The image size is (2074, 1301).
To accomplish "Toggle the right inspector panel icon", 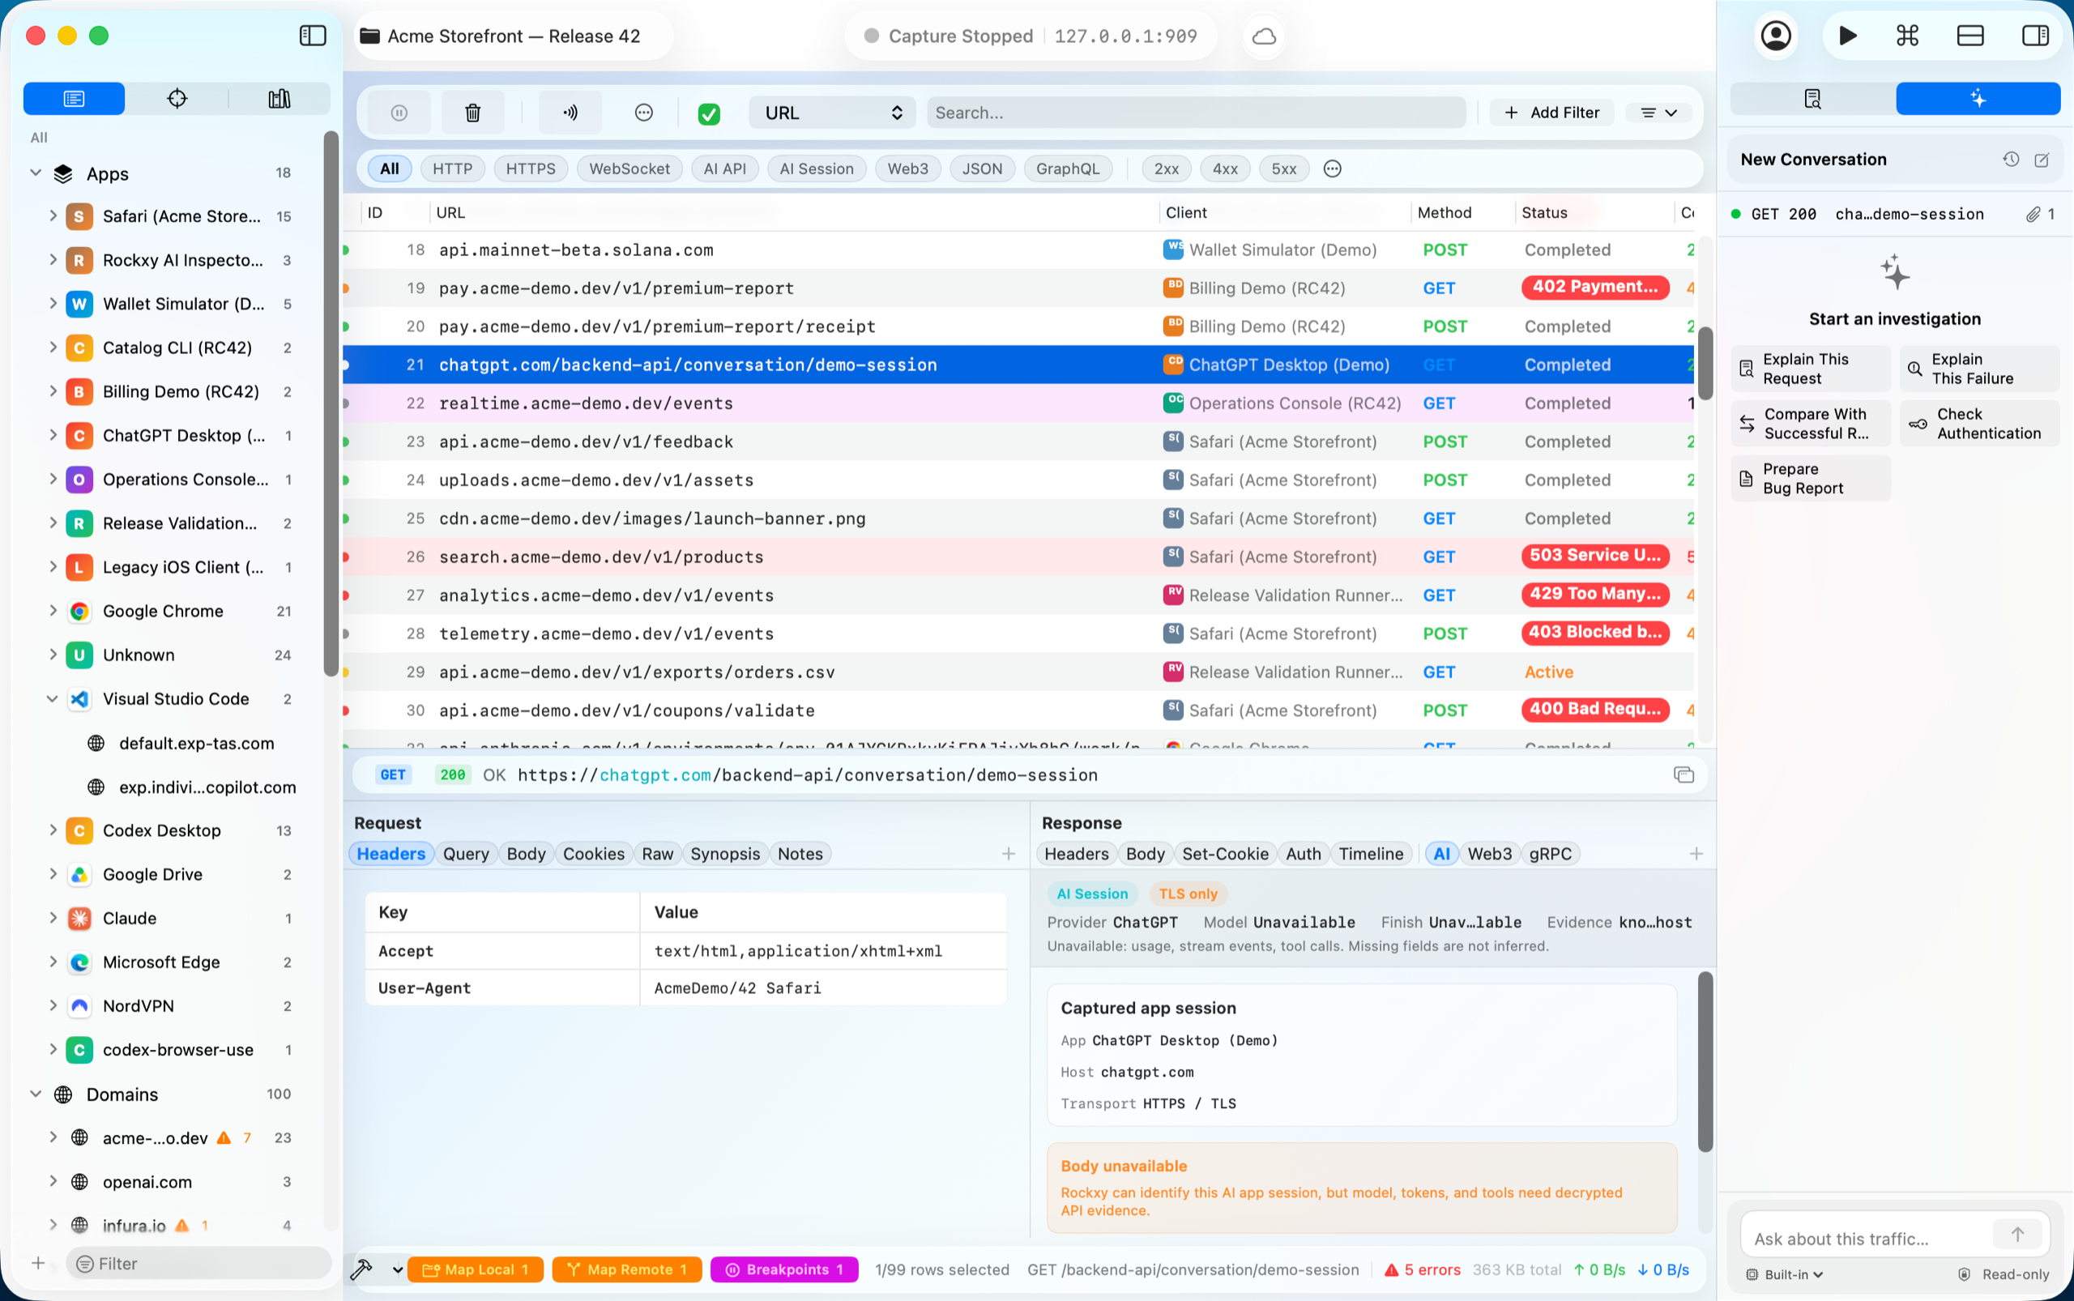I will point(2034,36).
